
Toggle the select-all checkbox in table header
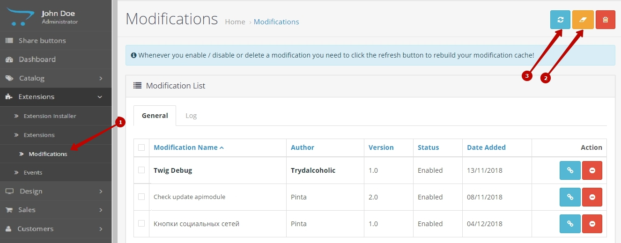(141, 147)
